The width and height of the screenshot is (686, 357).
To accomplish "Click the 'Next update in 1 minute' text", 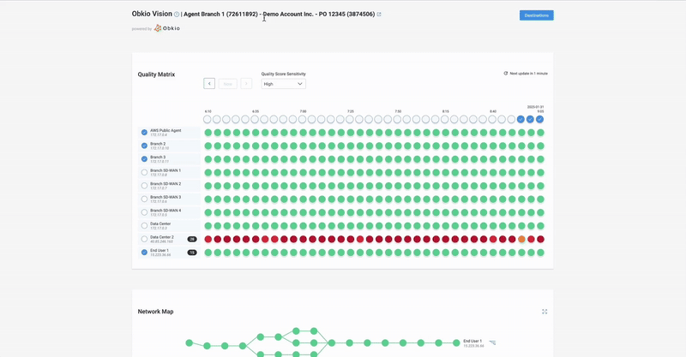I will pos(528,74).
